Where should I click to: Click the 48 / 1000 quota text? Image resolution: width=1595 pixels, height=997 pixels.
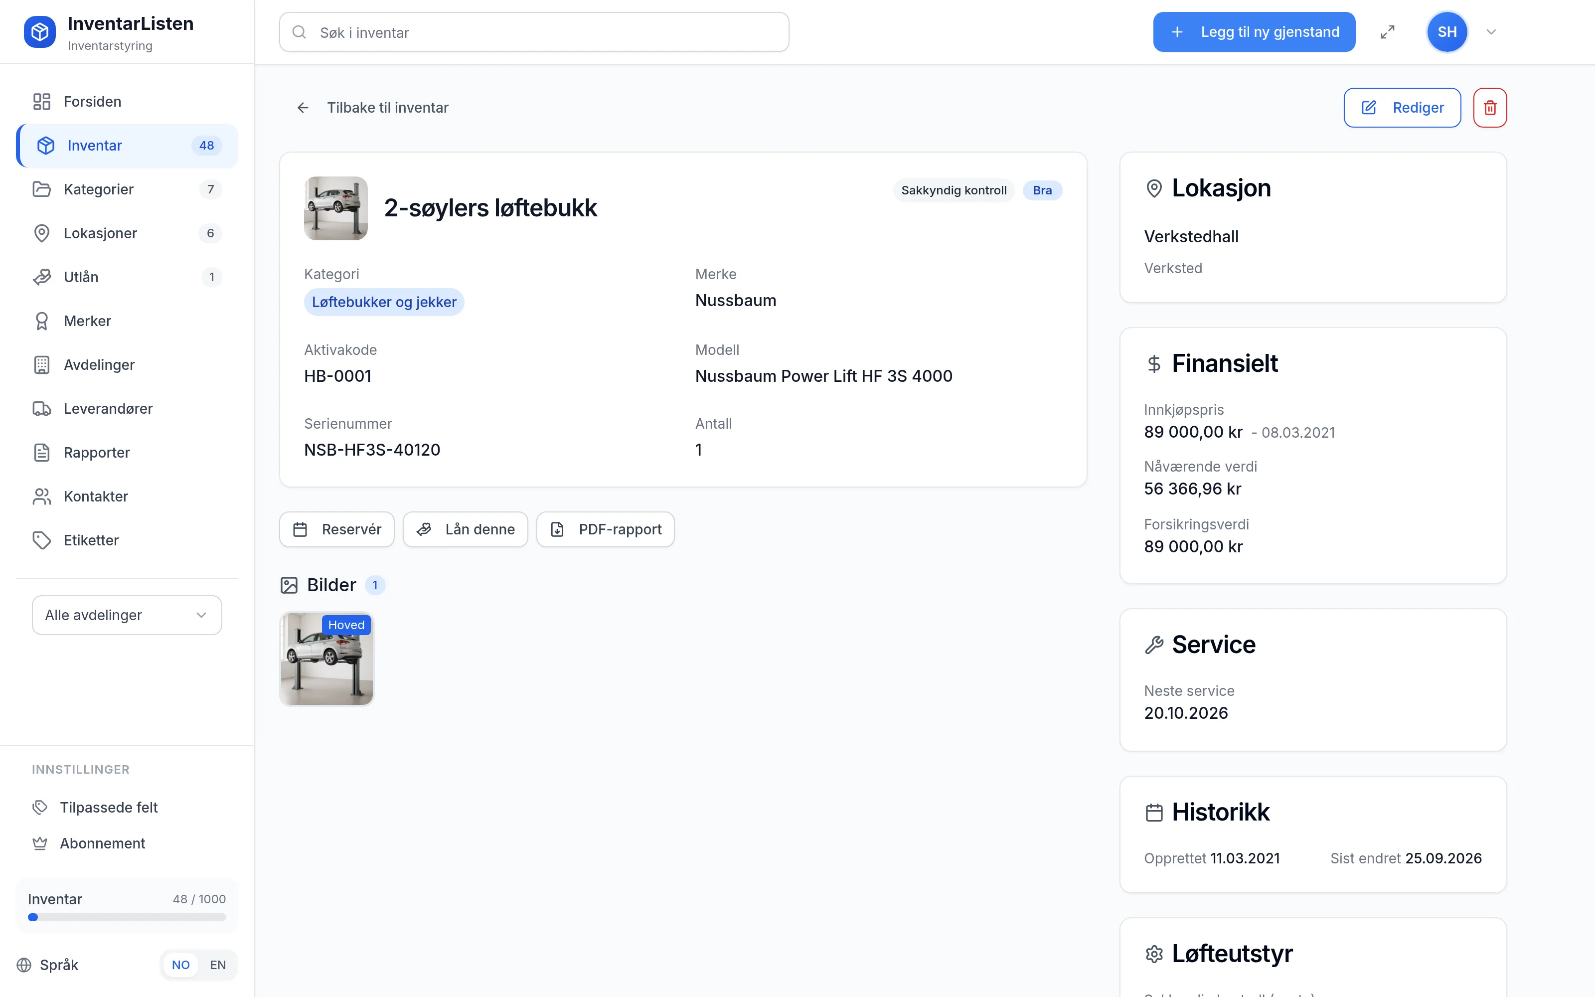199,899
